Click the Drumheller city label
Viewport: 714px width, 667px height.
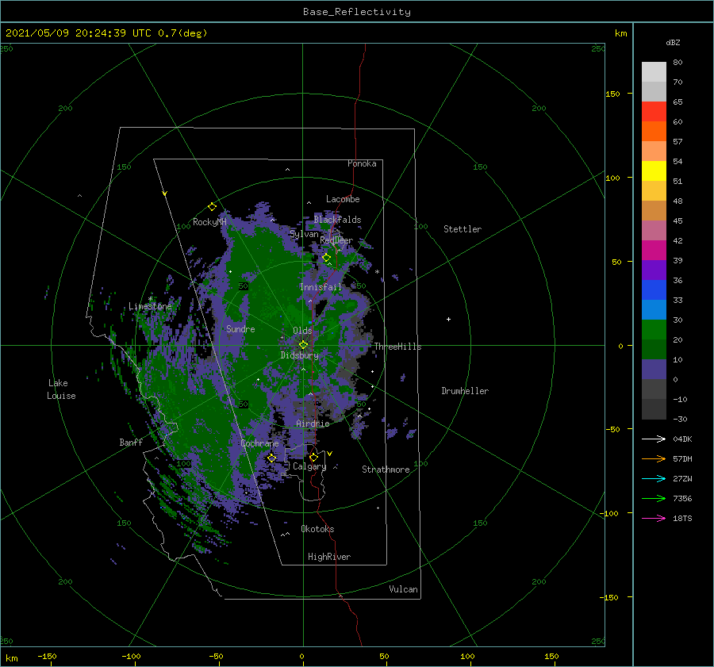pyautogui.click(x=465, y=391)
